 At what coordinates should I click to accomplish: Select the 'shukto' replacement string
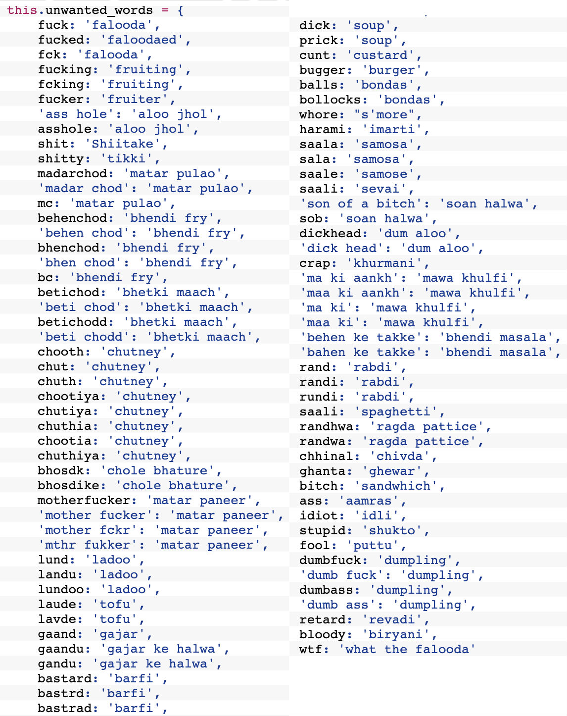[x=391, y=530]
